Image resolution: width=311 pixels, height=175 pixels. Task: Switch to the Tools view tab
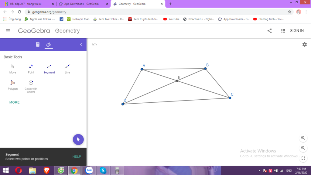(49, 44)
